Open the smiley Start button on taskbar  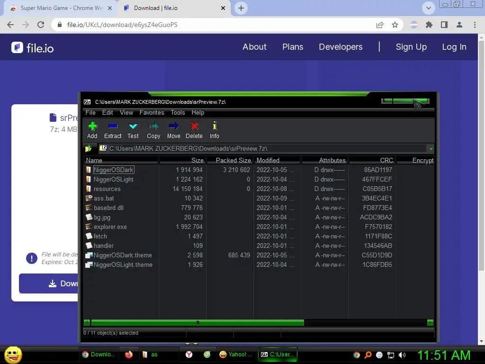13,355
